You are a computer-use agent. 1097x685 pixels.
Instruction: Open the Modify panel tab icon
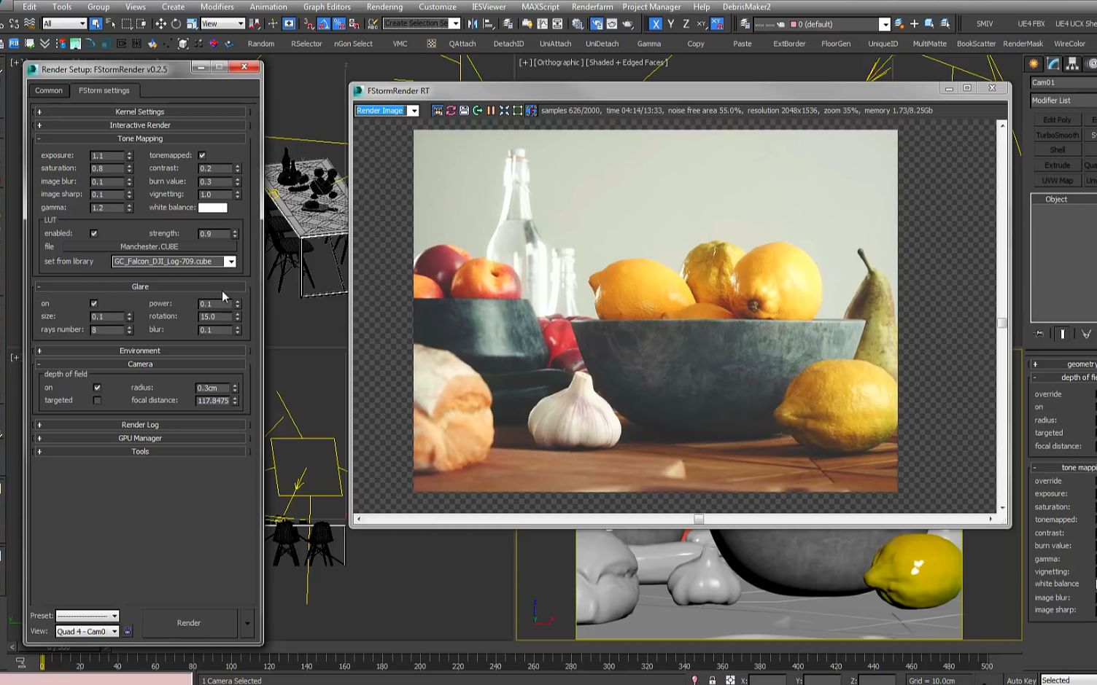1053,64
